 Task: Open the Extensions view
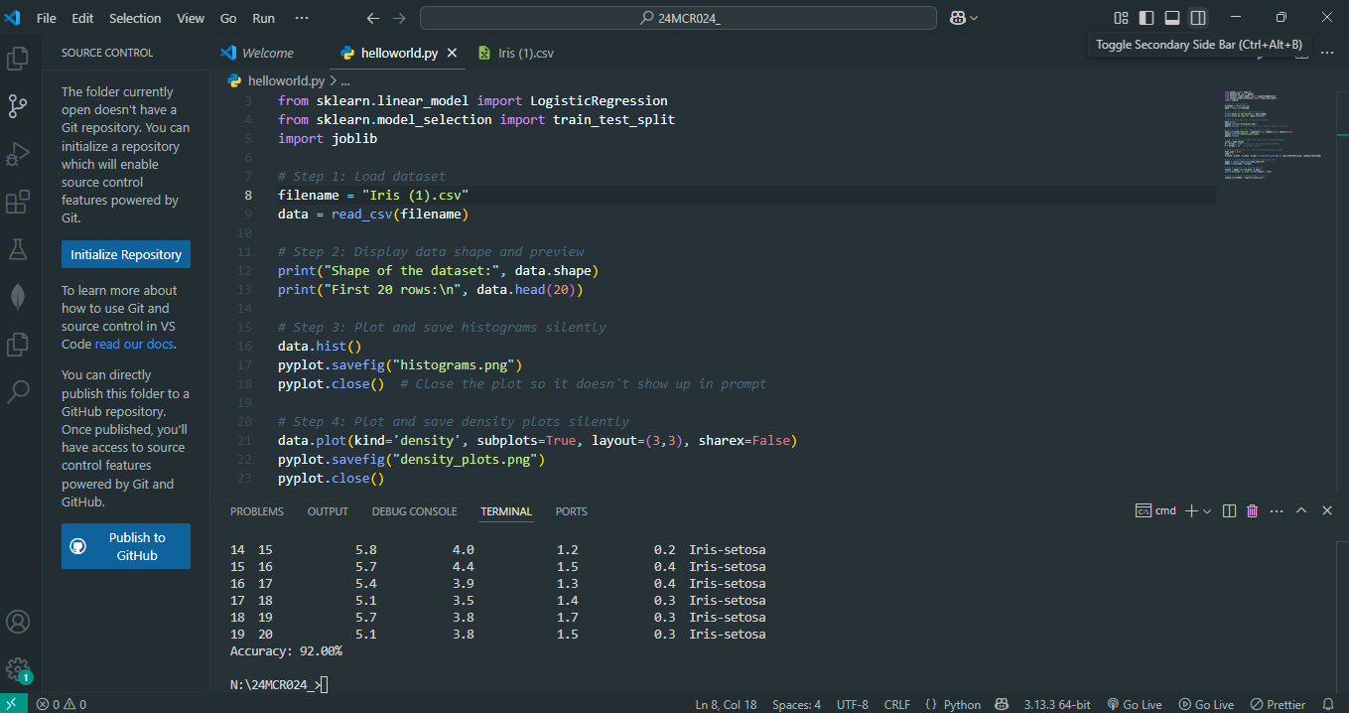tap(18, 202)
